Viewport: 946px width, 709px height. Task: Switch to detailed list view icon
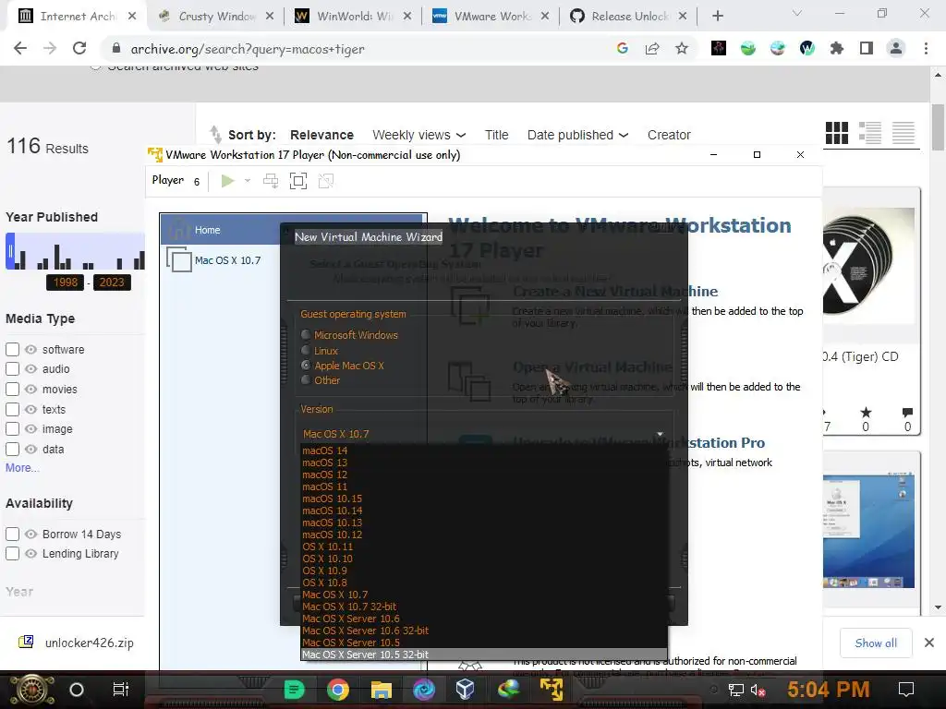(x=870, y=133)
